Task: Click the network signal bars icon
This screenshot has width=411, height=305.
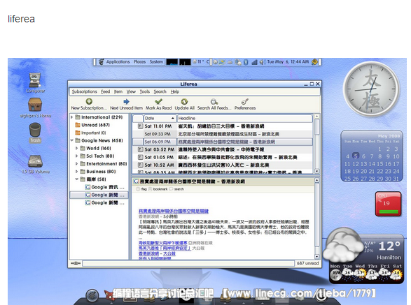Action: coord(255,62)
